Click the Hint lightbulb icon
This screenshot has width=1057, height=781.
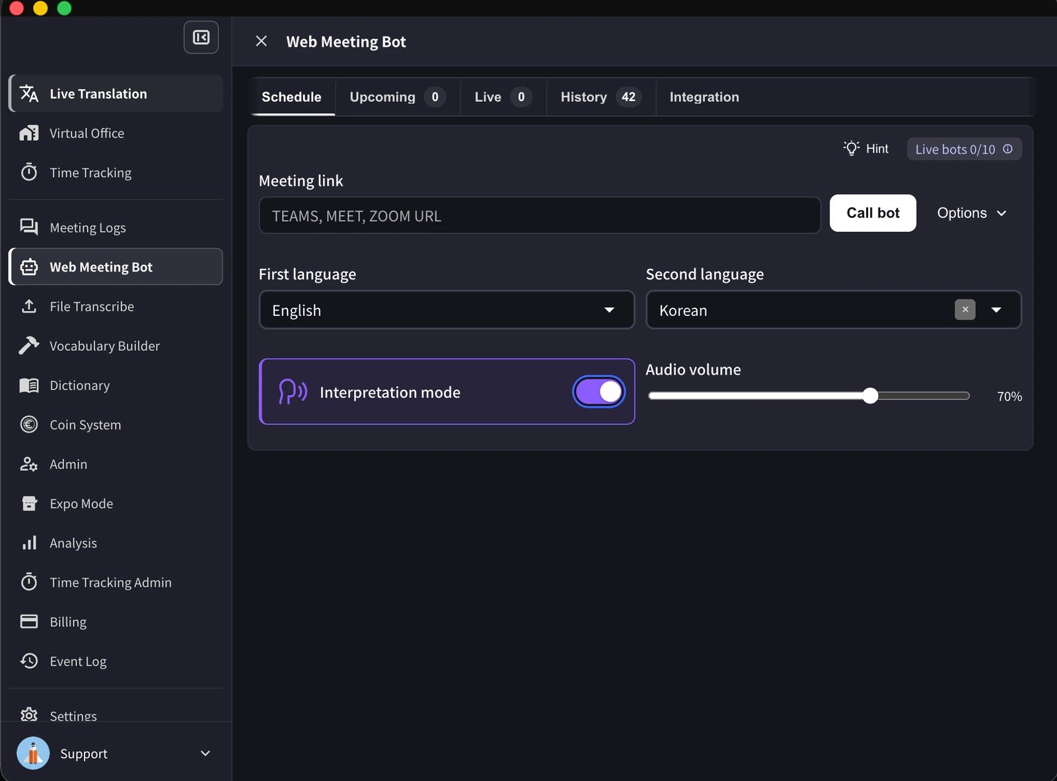[852, 148]
